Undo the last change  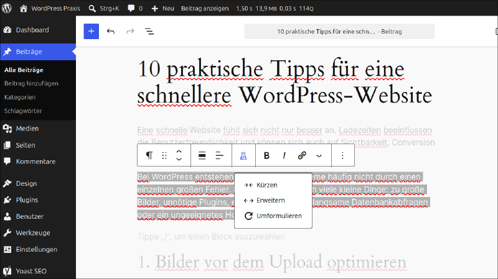[x=111, y=31]
